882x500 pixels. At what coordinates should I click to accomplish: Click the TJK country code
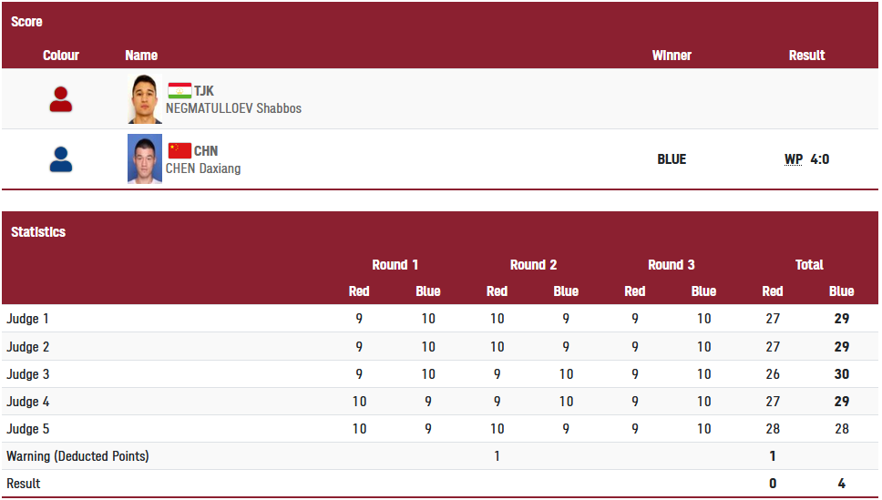click(x=203, y=91)
